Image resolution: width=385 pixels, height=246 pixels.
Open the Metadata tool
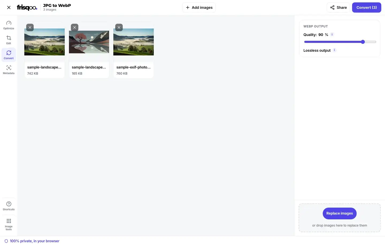[x=9, y=70]
